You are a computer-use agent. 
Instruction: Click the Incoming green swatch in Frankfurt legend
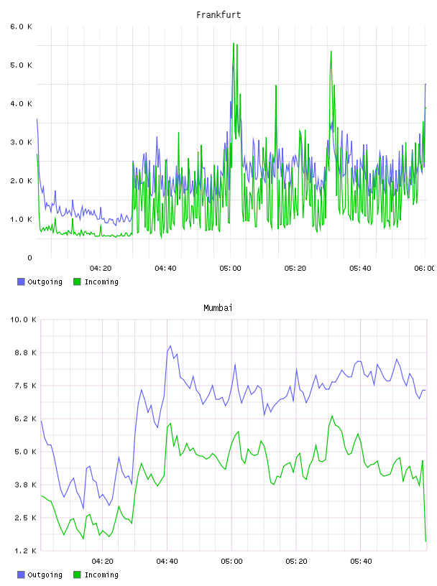77,282
